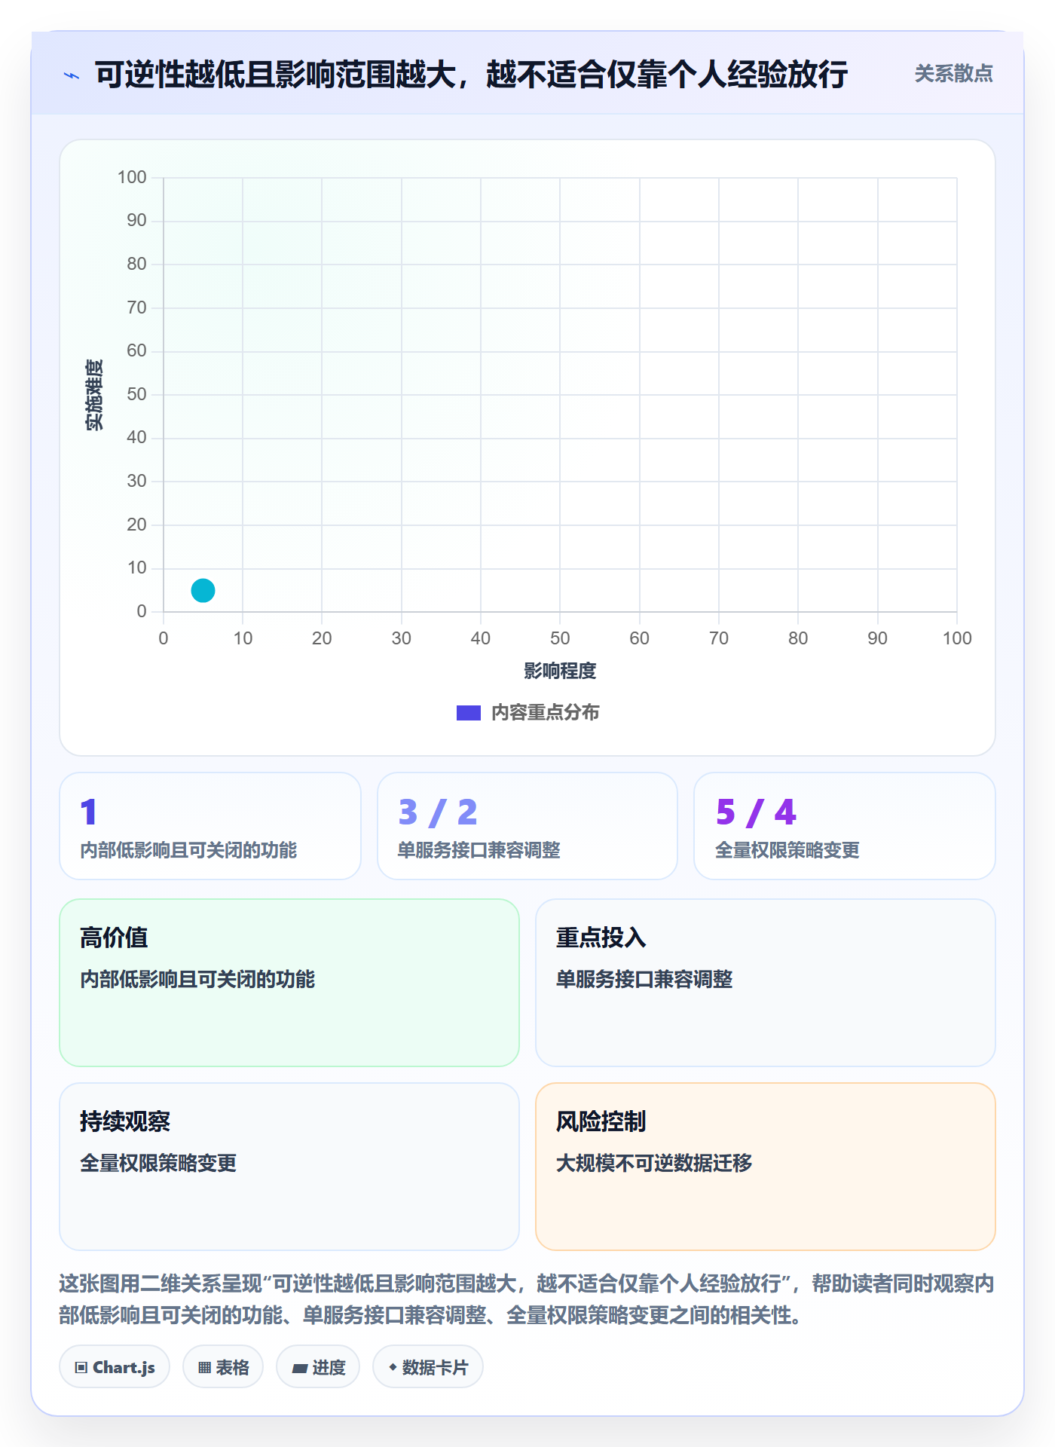Screen dimensions: 1055x1447
Task: Click the x-axis tick label 50
Action: [x=560, y=638]
